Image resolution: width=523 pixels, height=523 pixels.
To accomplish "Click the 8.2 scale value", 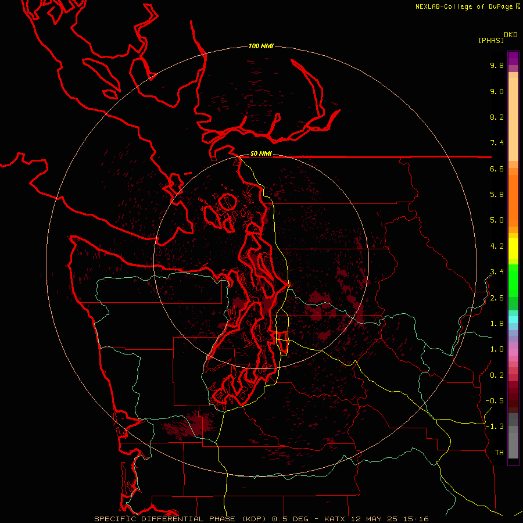I will (497, 117).
